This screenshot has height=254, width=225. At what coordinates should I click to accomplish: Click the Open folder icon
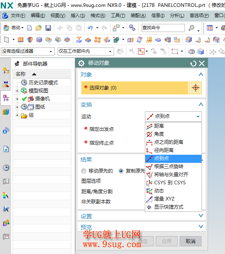[38, 28]
